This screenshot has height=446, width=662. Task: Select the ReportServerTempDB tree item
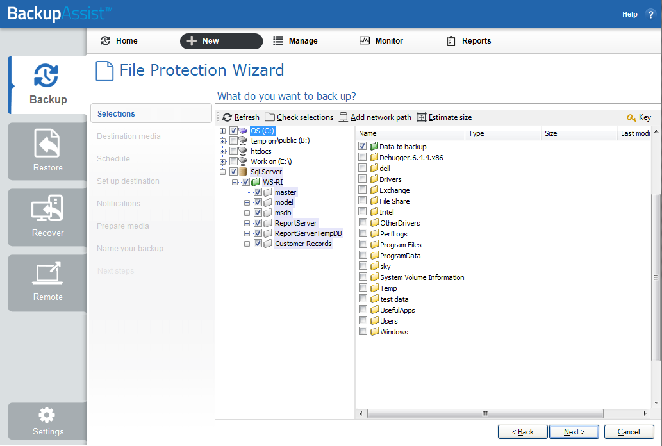point(308,233)
